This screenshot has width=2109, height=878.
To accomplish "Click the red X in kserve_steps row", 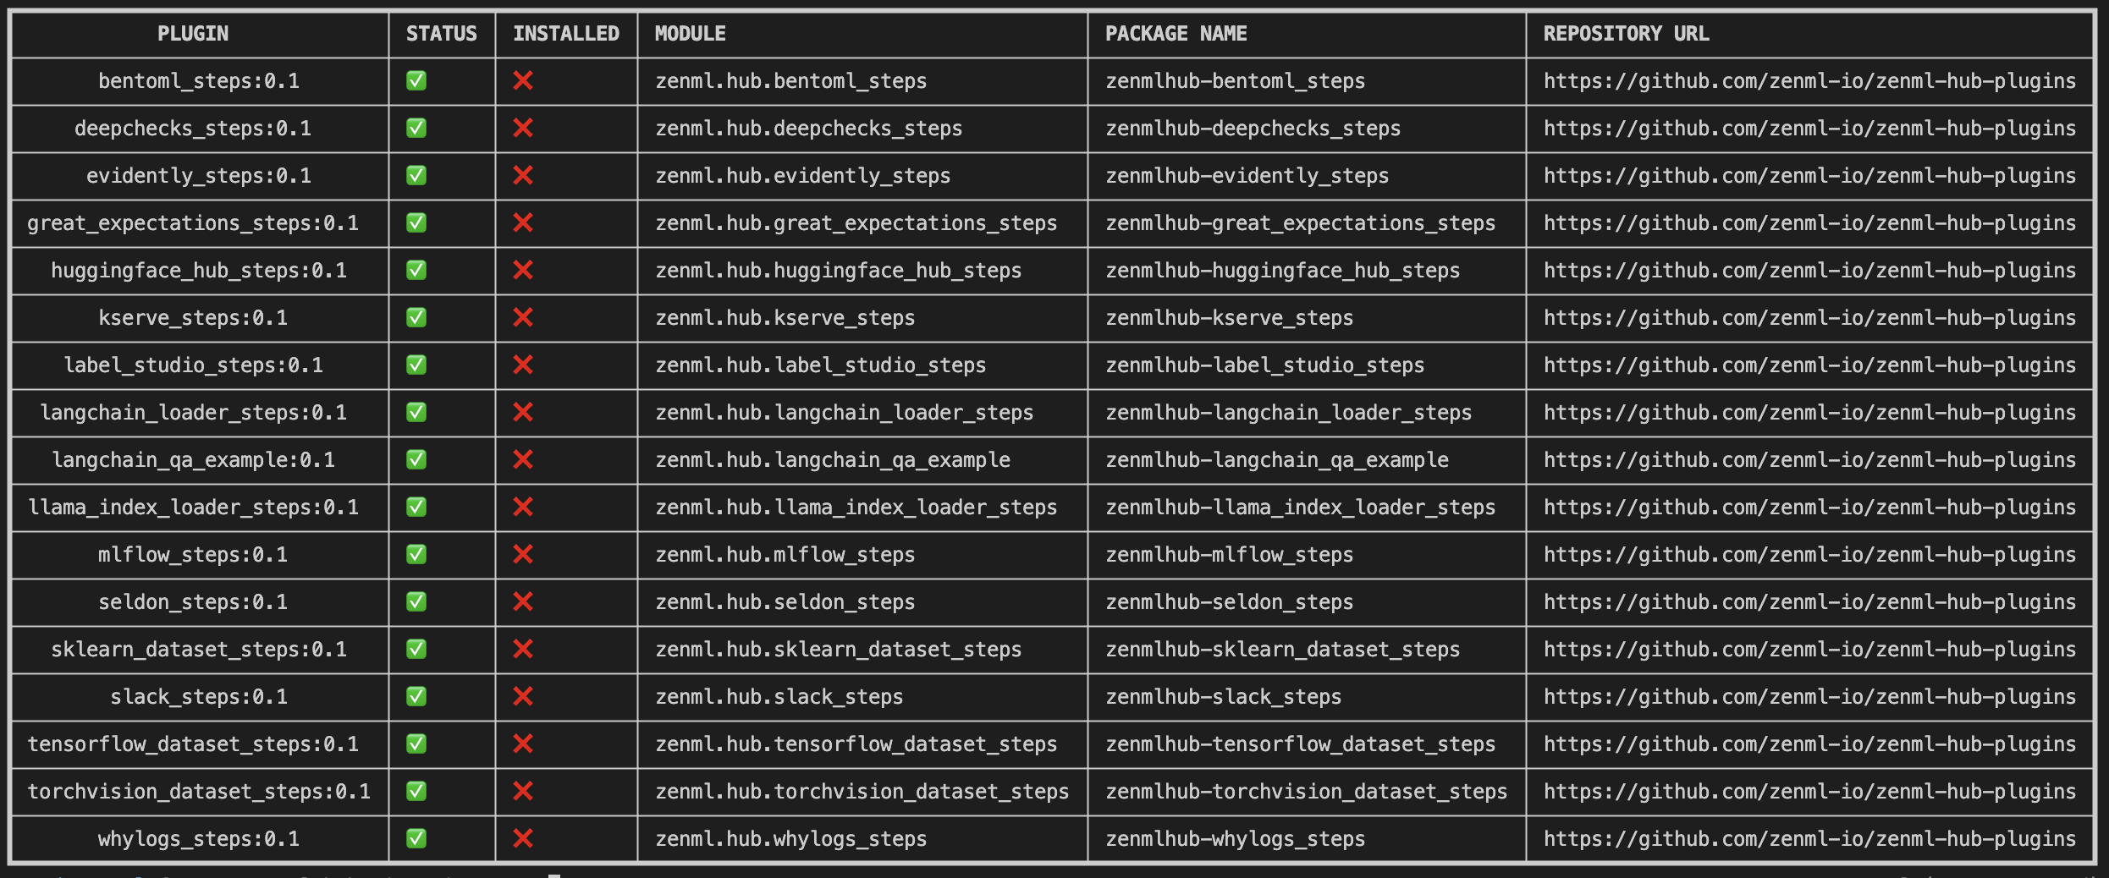I will pos(523,318).
